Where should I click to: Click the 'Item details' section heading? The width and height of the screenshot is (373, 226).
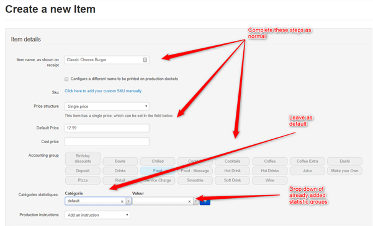(x=25, y=40)
